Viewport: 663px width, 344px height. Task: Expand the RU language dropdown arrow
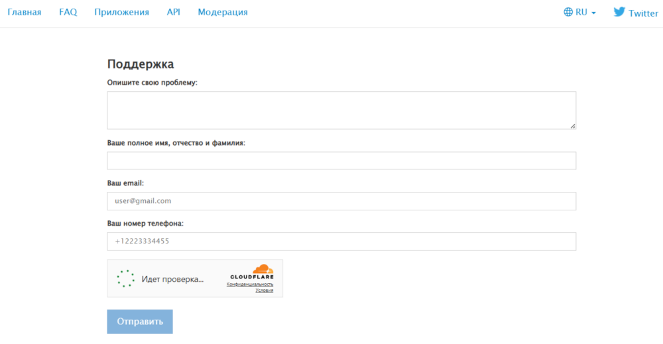[593, 13]
